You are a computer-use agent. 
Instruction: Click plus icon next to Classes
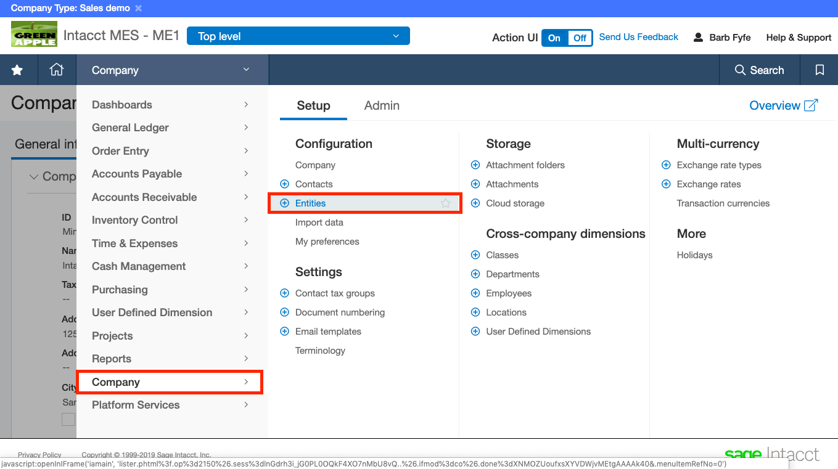(x=475, y=255)
